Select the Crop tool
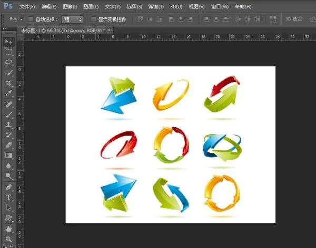This screenshot has width=316, height=248. [8, 83]
